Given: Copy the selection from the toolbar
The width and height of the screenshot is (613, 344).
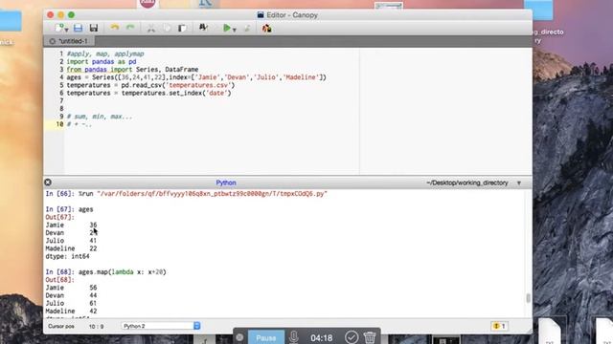Looking at the screenshot, I should 167,28.
